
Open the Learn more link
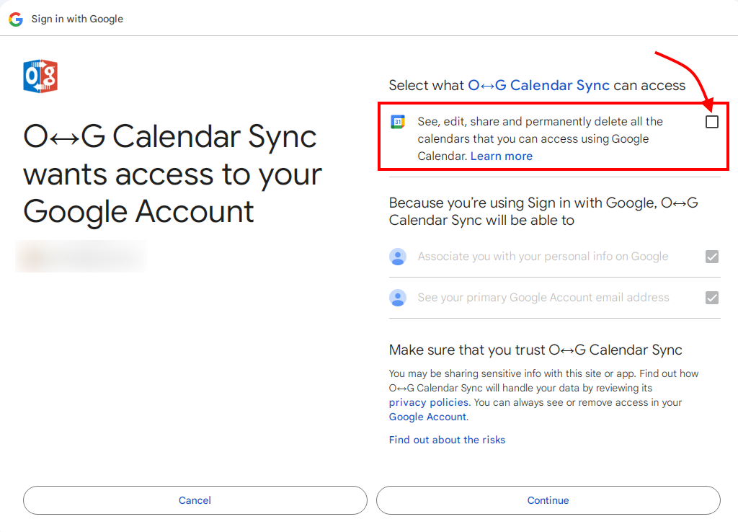[502, 156]
